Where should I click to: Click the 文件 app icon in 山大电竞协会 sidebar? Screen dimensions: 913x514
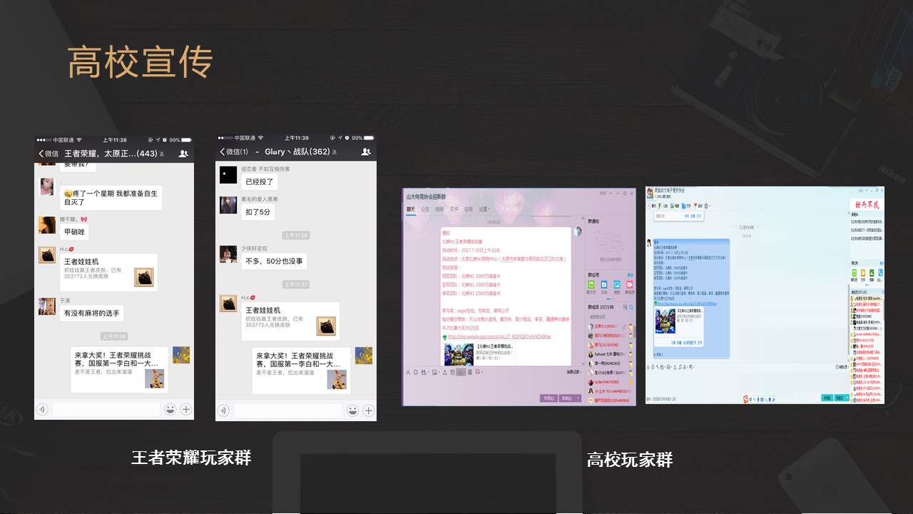tap(604, 286)
